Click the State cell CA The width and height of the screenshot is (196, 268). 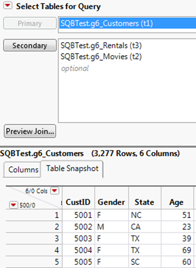[145, 227]
